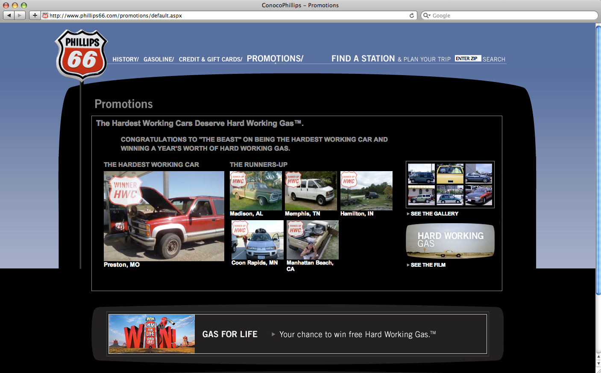Click FIND A STATION link
This screenshot has width=601, height=373.
tap(363, 58)
